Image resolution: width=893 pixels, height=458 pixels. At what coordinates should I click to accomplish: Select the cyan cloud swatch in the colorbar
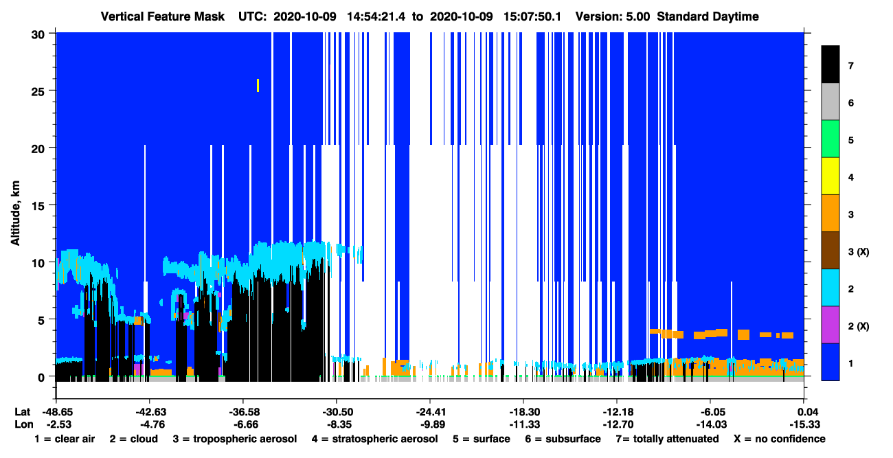(x=830, y=288)
